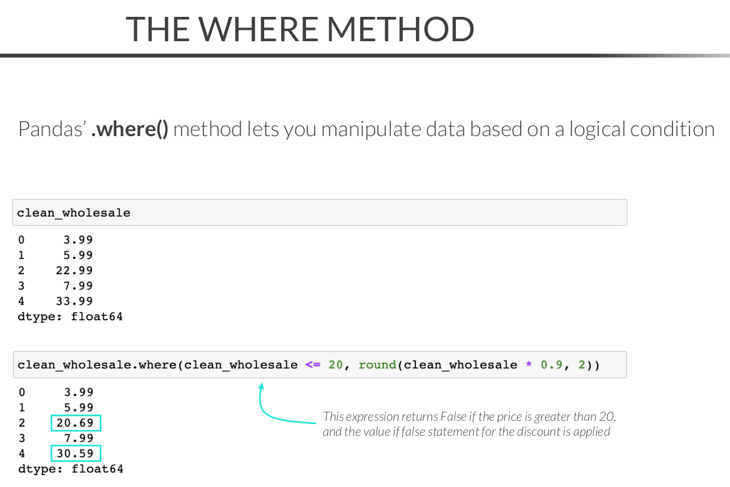Click the 5.99 value in second output
This screenshot has width=730, height=487.
click(x=78, y=407)
